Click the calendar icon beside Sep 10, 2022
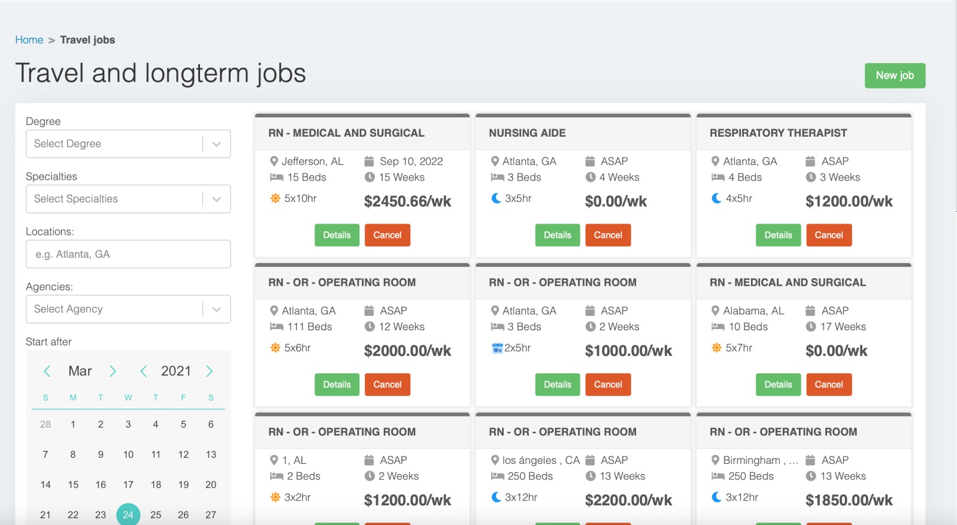 pyautogui.click(x=369, y=161)
